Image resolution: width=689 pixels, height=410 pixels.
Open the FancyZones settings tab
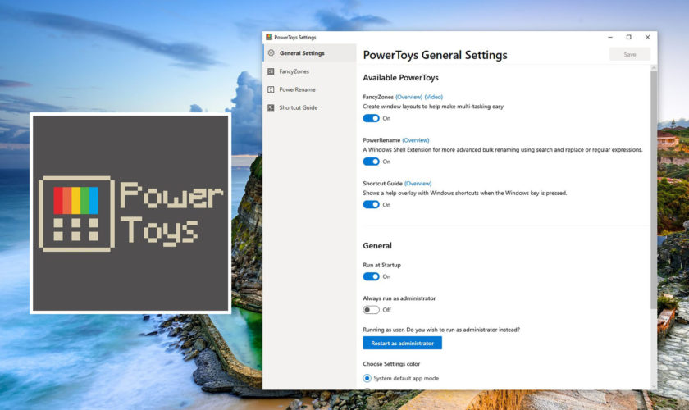tap(294, 71)
